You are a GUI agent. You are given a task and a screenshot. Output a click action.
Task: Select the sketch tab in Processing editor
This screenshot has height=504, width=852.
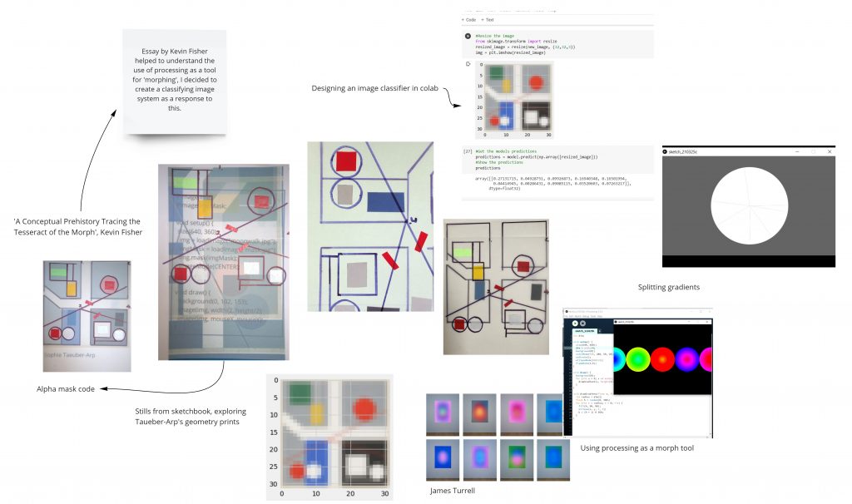tap(584, 330)
